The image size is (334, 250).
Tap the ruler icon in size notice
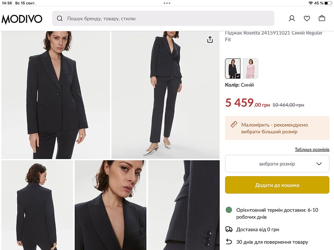coord(234,124)
